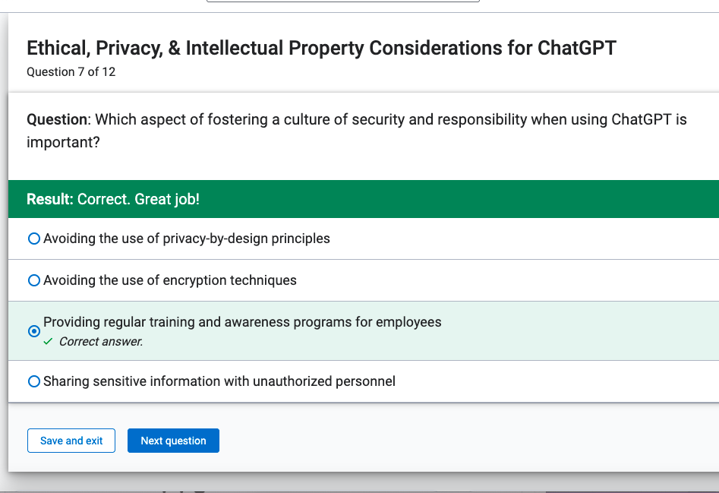
Task: Click the italic 'Correct answer.' label
Action: (x=101, y=342)
